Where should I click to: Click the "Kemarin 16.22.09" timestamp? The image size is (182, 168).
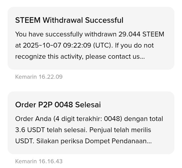tap(39, 77)
